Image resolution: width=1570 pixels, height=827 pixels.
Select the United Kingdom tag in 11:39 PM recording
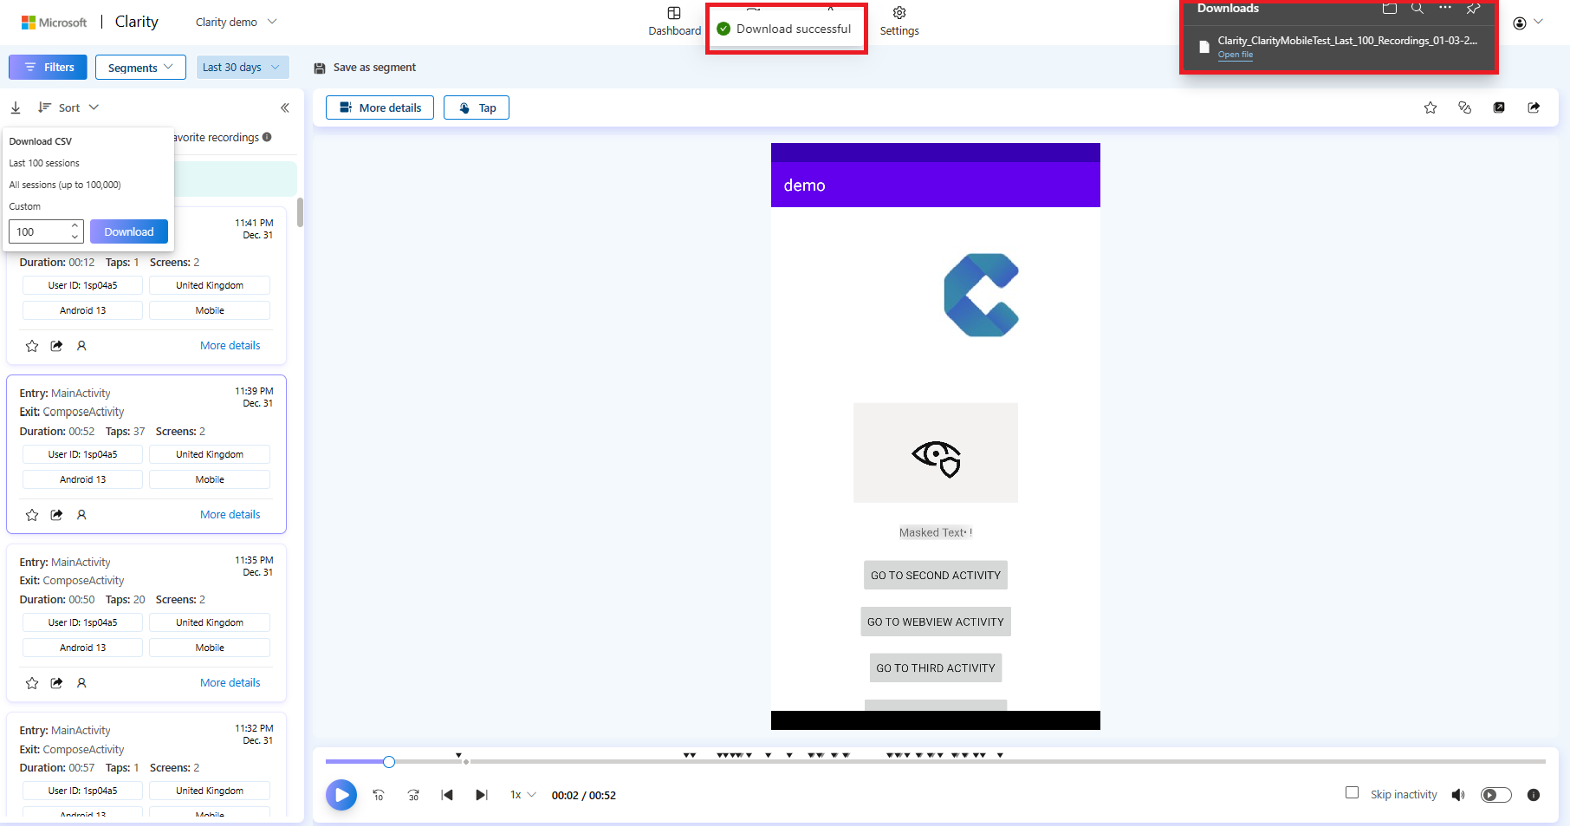tap(210, 454)
